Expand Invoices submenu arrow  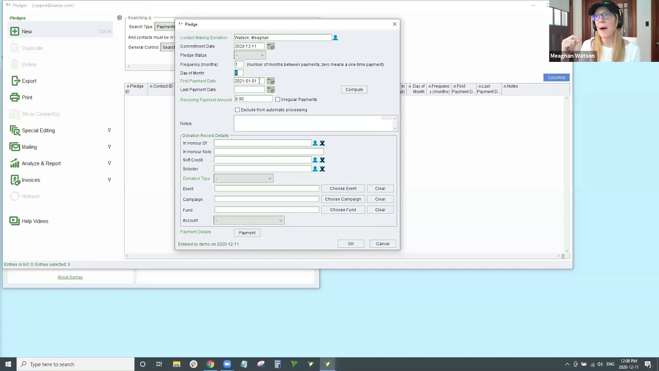click(109, 180)
